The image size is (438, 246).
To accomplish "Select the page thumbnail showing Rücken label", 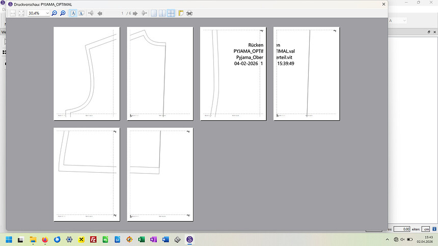I will [x=233, y=73].
